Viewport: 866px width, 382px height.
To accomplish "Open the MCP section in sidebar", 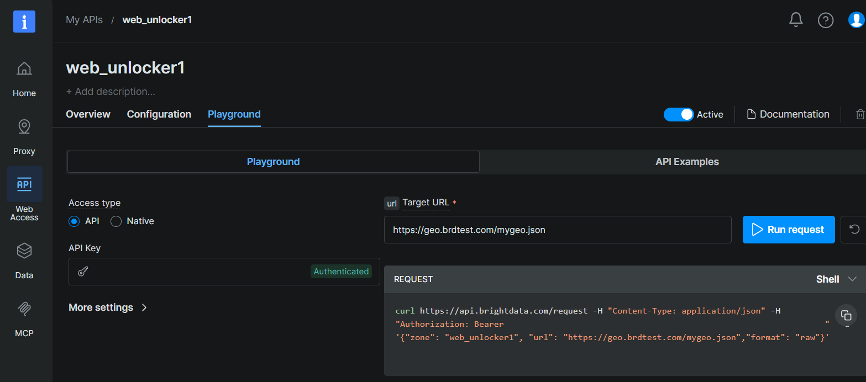I will click(24, 317).
